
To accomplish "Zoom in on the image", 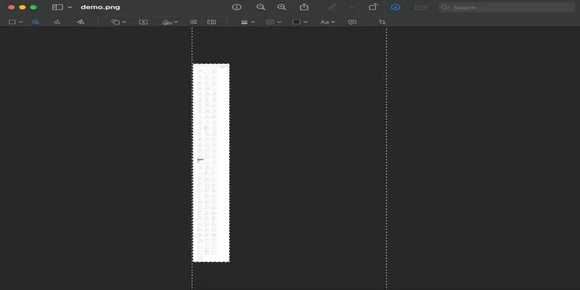I will [282, 7].
